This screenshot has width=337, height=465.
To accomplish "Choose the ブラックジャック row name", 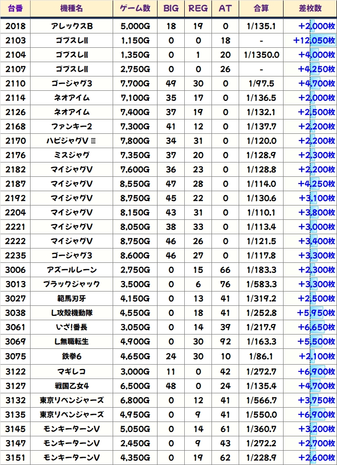I will (72, 284).
